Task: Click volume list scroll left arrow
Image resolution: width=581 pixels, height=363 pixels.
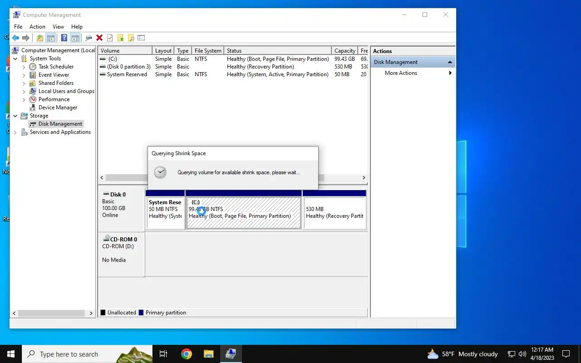Action: (102, 178)
